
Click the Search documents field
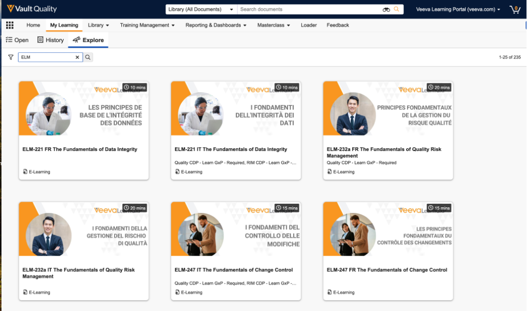(309, 9)
